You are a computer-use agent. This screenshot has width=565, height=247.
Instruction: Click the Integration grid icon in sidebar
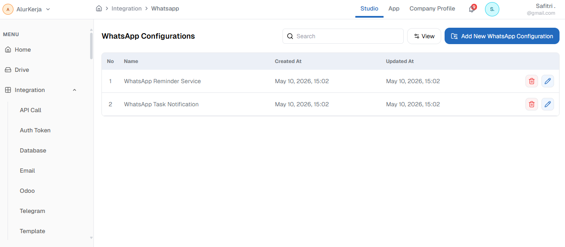point(8,90)
